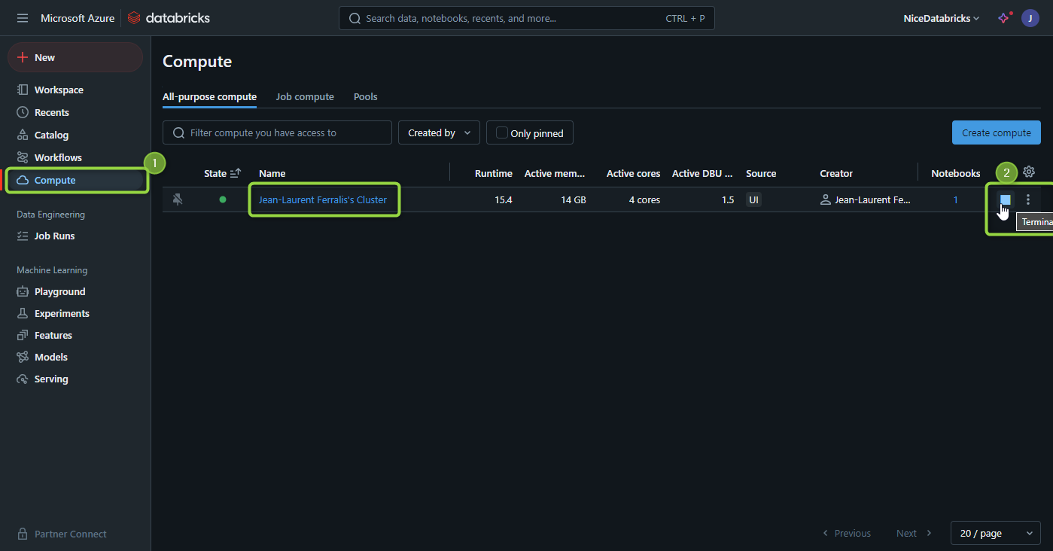Image resolution: width=1053 pixels, height=551 pixels.
Task: Click the Catalog sidebar icon
Action: [23, 135]
